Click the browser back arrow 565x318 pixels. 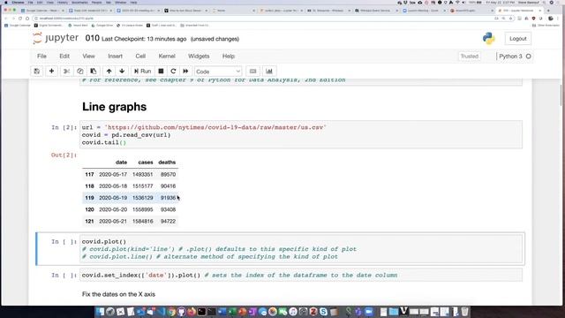point(6,18)
